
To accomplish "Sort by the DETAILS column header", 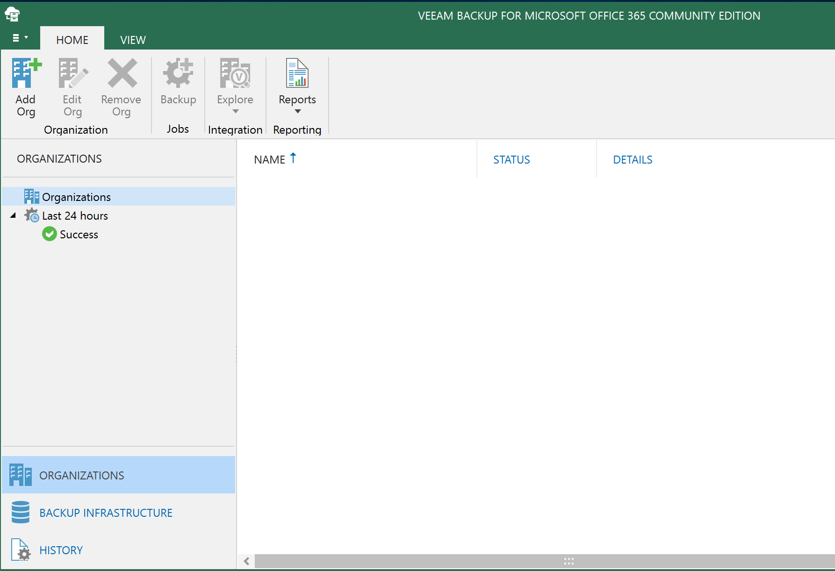I will [633, 160].
